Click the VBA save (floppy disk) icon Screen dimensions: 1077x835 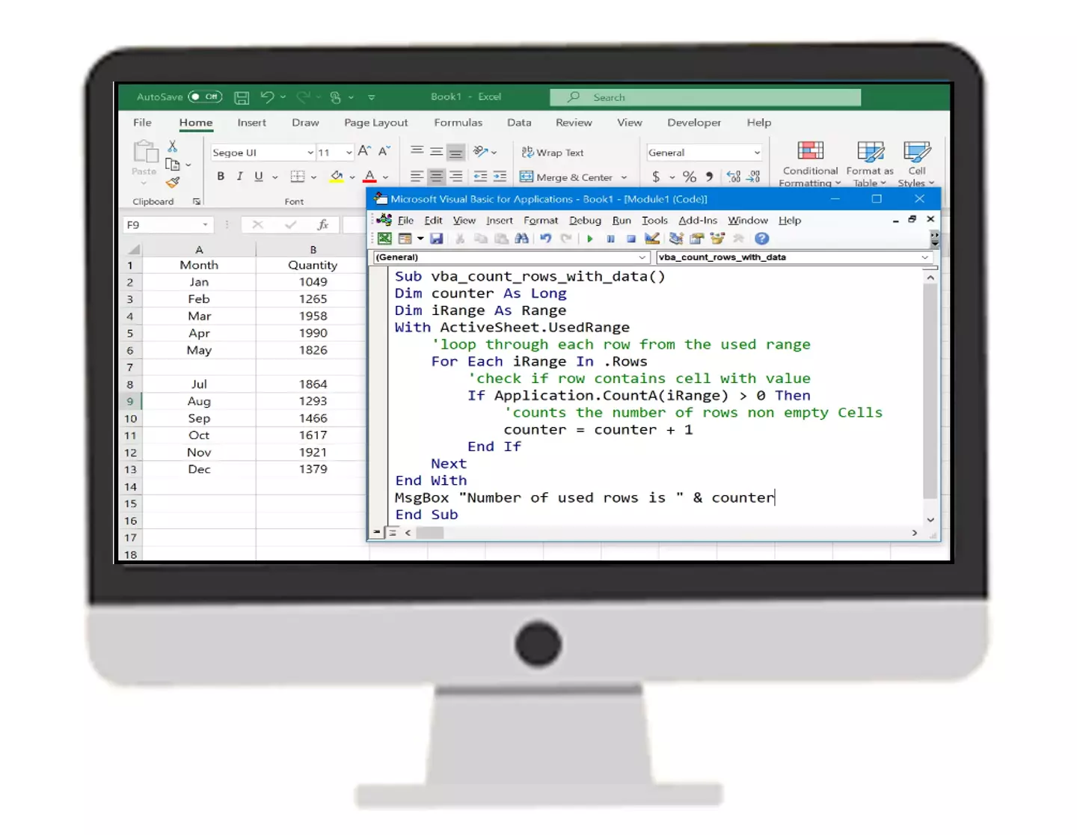(x=437, y=239)
